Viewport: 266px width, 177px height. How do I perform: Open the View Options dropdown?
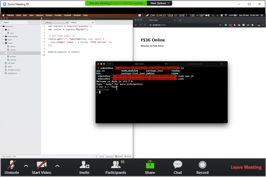(160, 3)
